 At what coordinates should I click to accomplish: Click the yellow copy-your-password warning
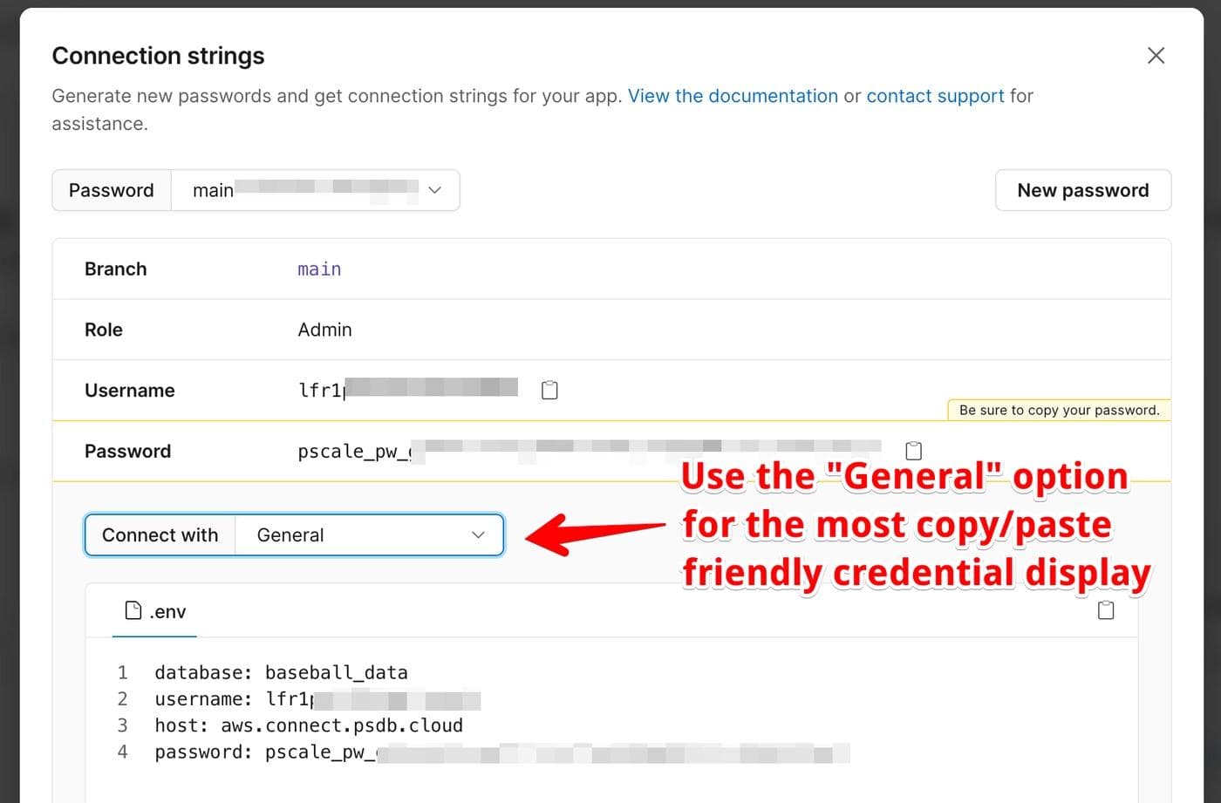1058,410
